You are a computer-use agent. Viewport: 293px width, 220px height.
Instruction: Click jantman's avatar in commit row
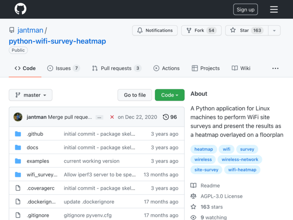[x=18, y=117]
